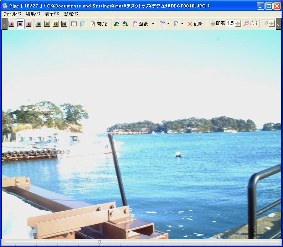This screenshot has height=247, width=283.
Task: Play slideshow forward with play icon
Action: coord(29,24)
